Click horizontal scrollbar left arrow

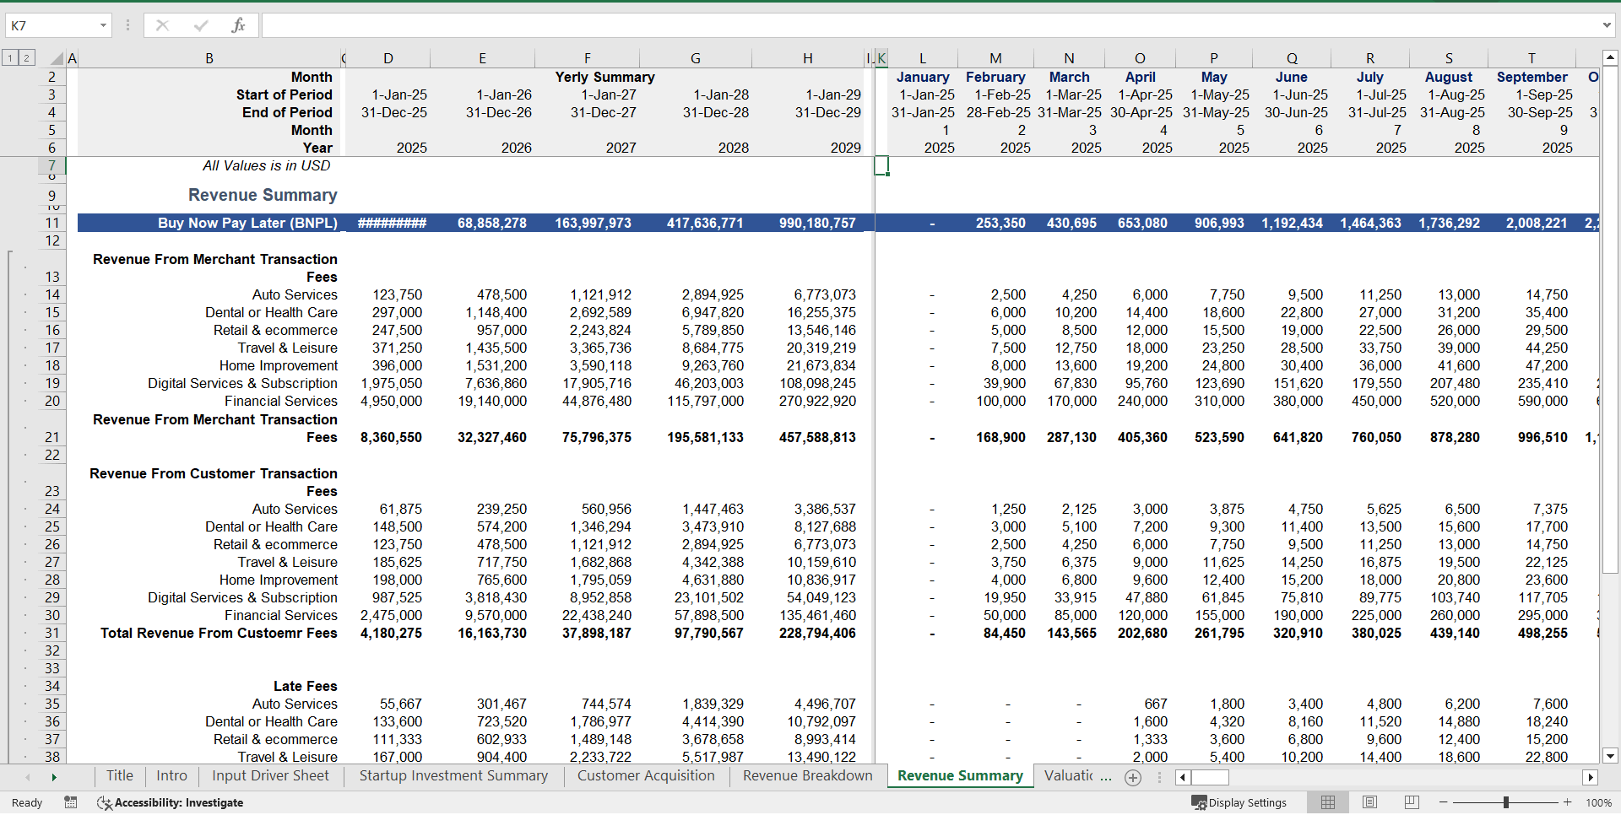1183,777
